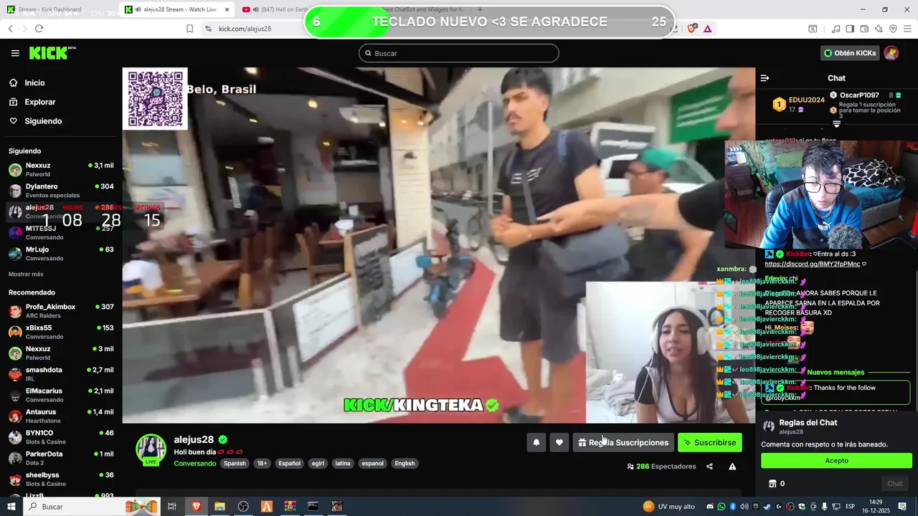
Task: Go back in browser
Action: (10, 29)
